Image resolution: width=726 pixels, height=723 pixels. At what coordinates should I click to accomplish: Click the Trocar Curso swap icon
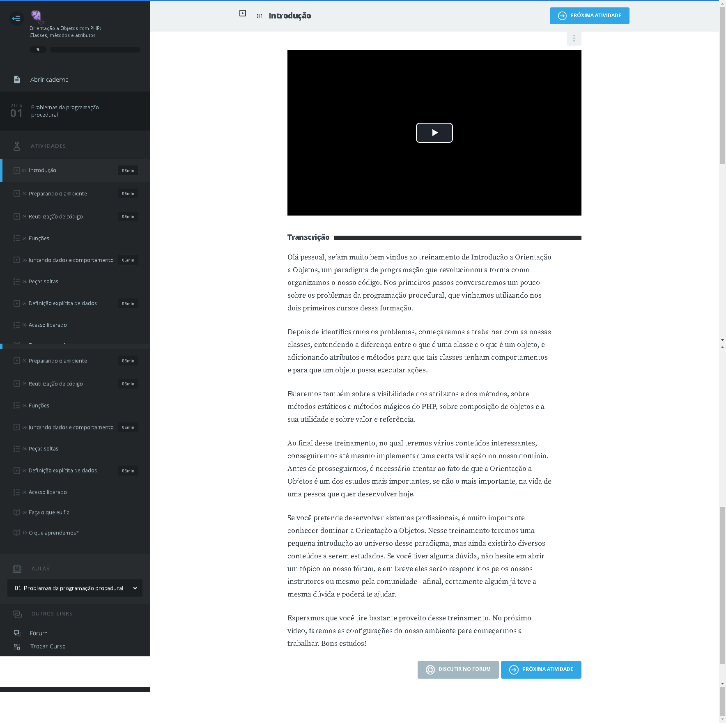pos(17,646)
